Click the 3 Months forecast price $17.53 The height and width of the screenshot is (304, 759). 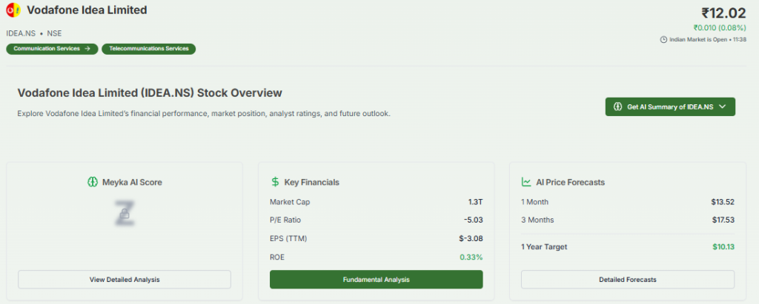[x=722, y=220]
